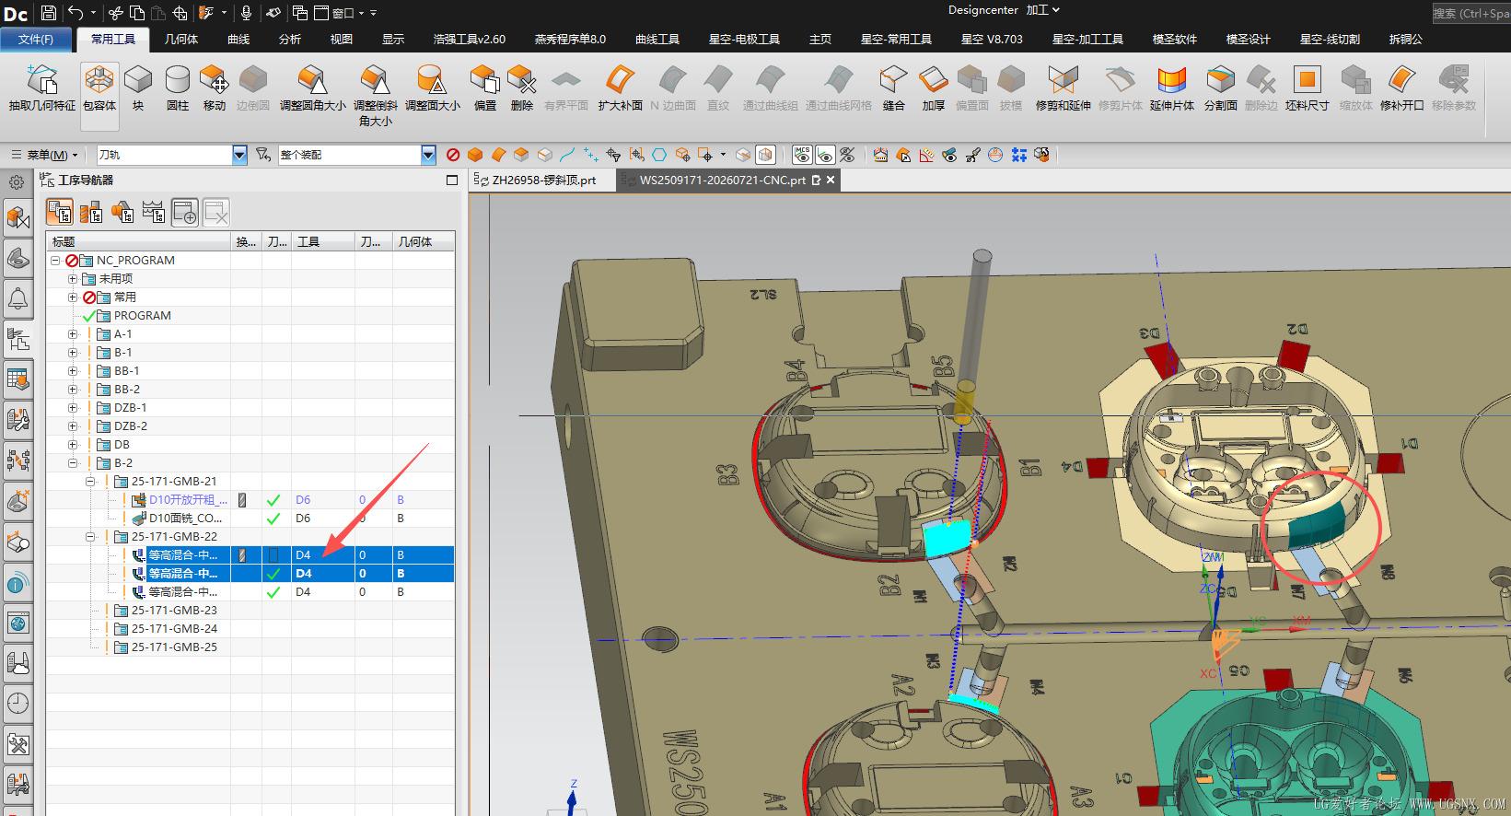Create a 块 block feature
The height and width of the screenshot is (816, 1511).
pyautogui.click(x=138, y=88)
